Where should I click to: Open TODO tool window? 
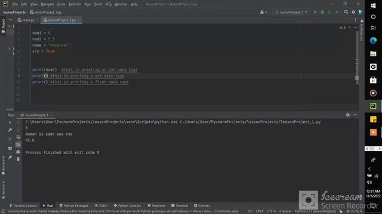(101, 206)
